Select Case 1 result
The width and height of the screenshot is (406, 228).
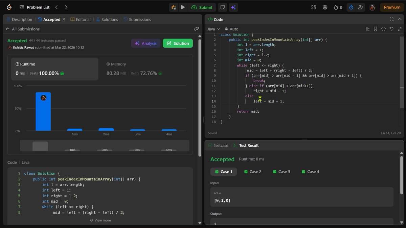(x=224, y=172)
